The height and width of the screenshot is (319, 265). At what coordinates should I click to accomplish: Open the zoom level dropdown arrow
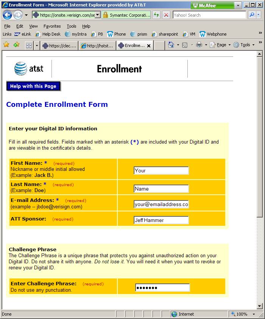254,314
